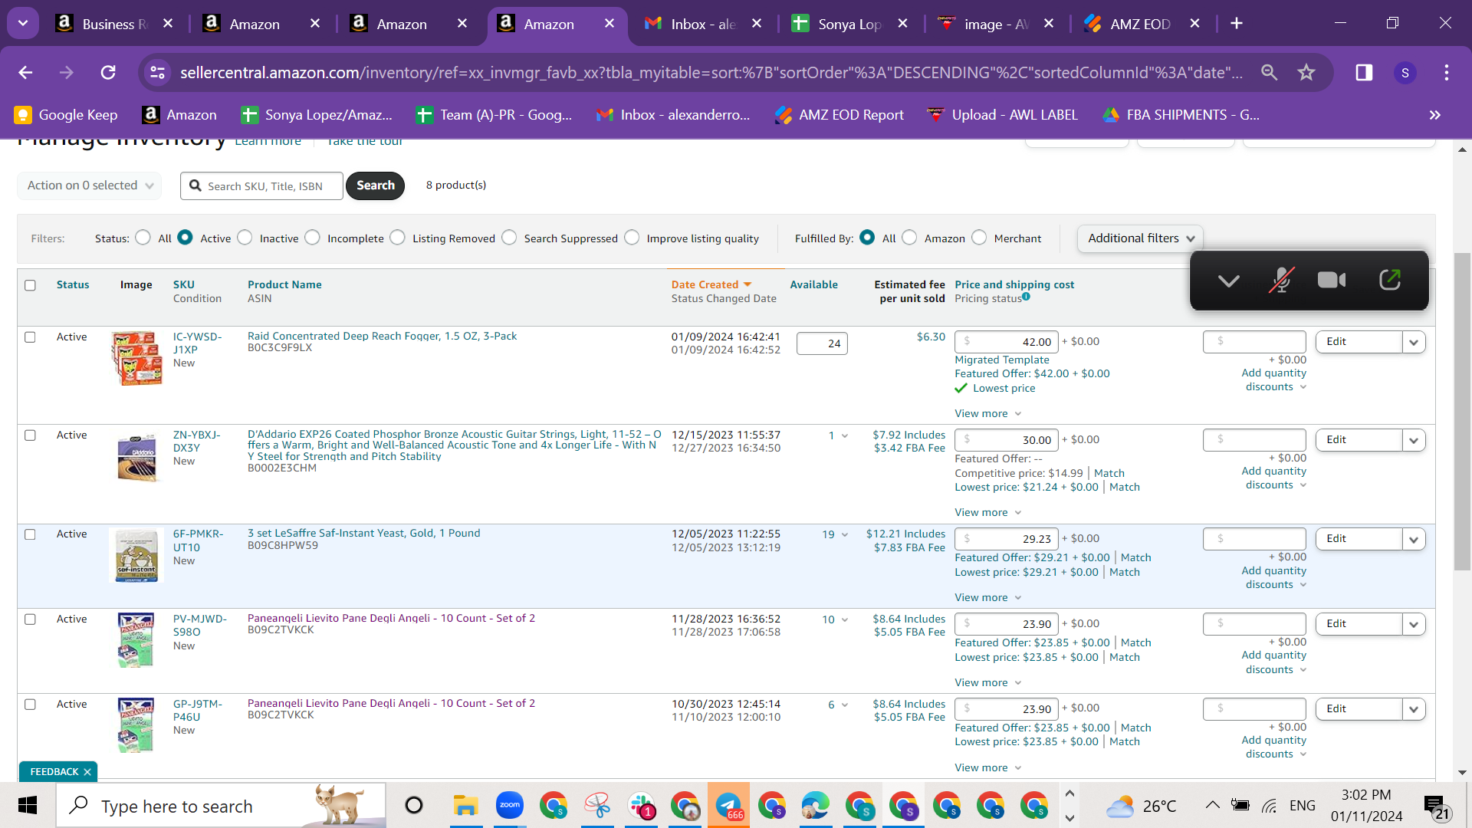This screenshot has height=828, width=1472.
Task: Click the vertical page scrollbar thumb
Action: click(x=1462, y=411)
